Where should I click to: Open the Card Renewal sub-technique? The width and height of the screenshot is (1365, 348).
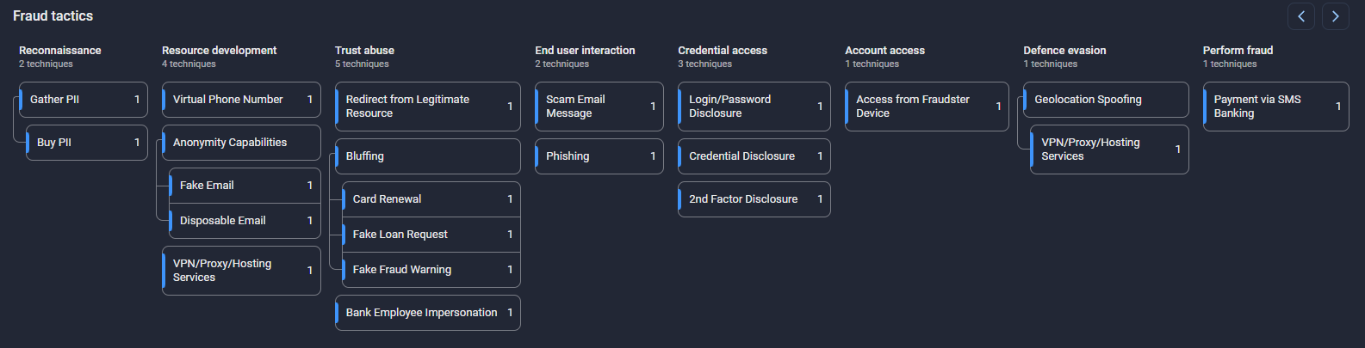[431, 199]
